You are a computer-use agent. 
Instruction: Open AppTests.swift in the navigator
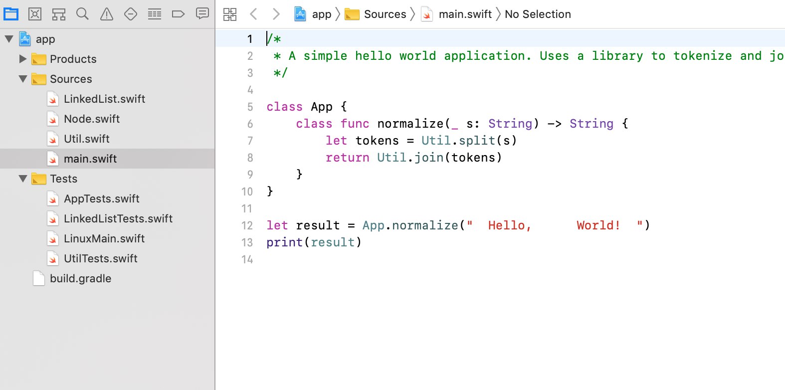[x=107, y=198]
